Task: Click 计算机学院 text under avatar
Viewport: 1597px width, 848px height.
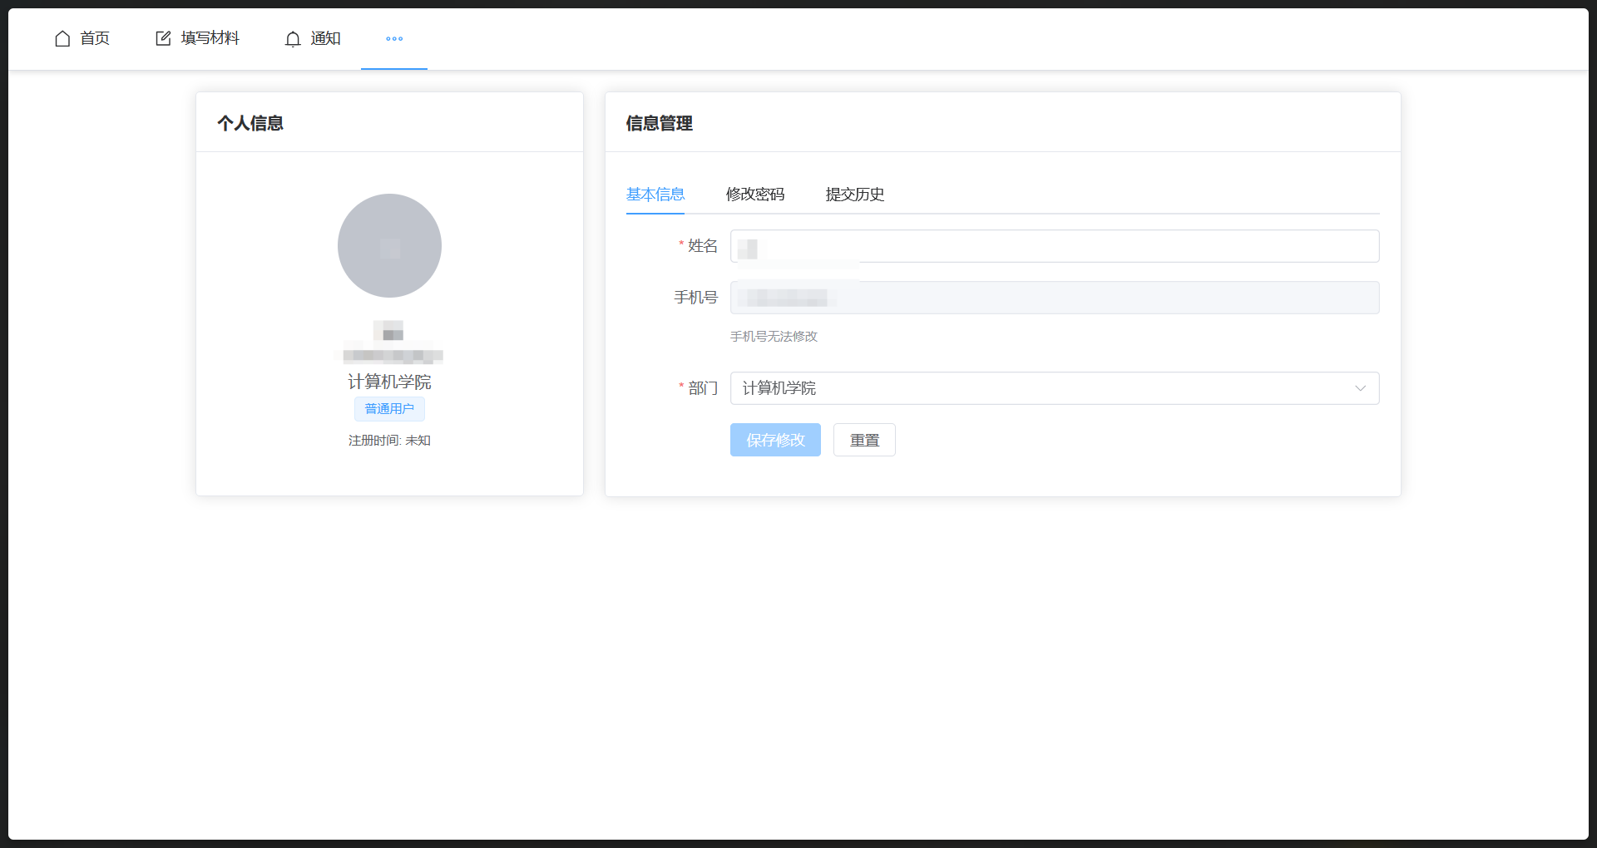Action: [389, 382]
